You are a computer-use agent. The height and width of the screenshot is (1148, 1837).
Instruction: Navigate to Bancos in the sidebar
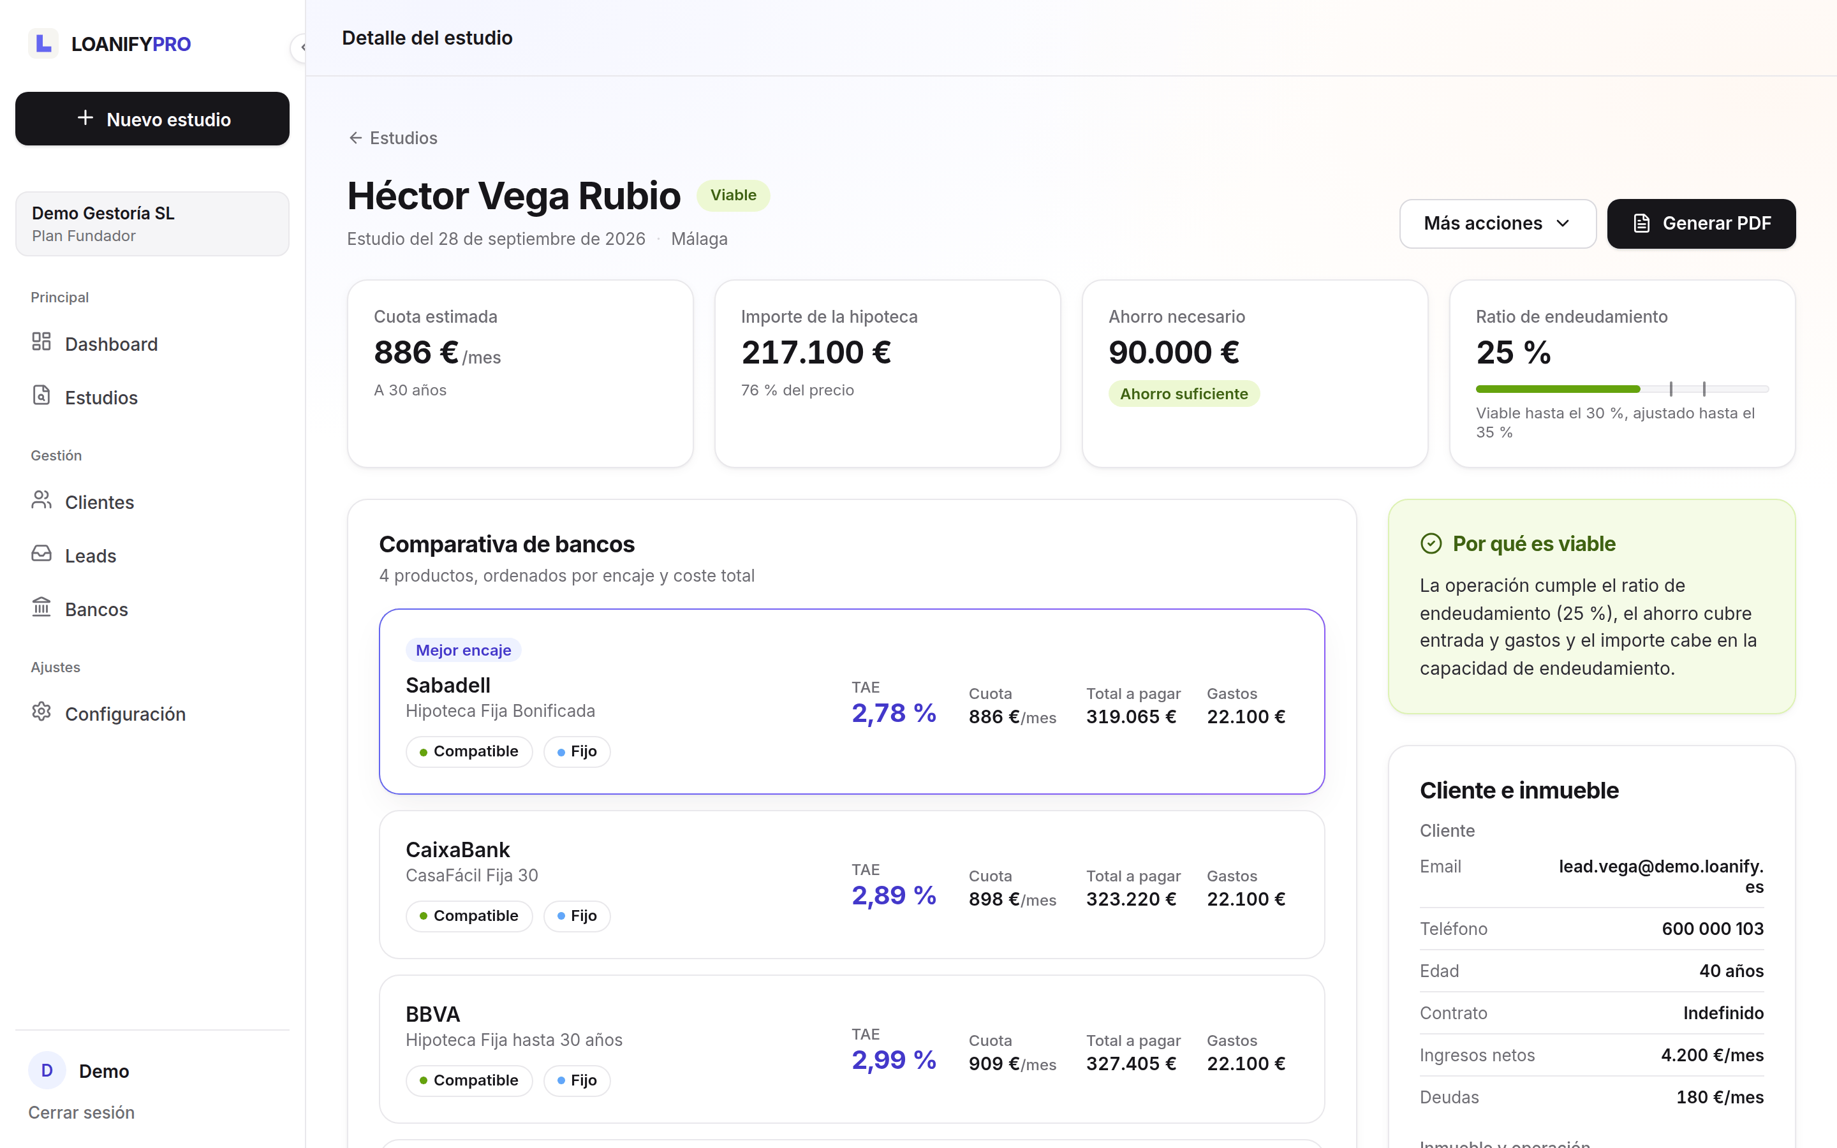[x=152, y=609]
